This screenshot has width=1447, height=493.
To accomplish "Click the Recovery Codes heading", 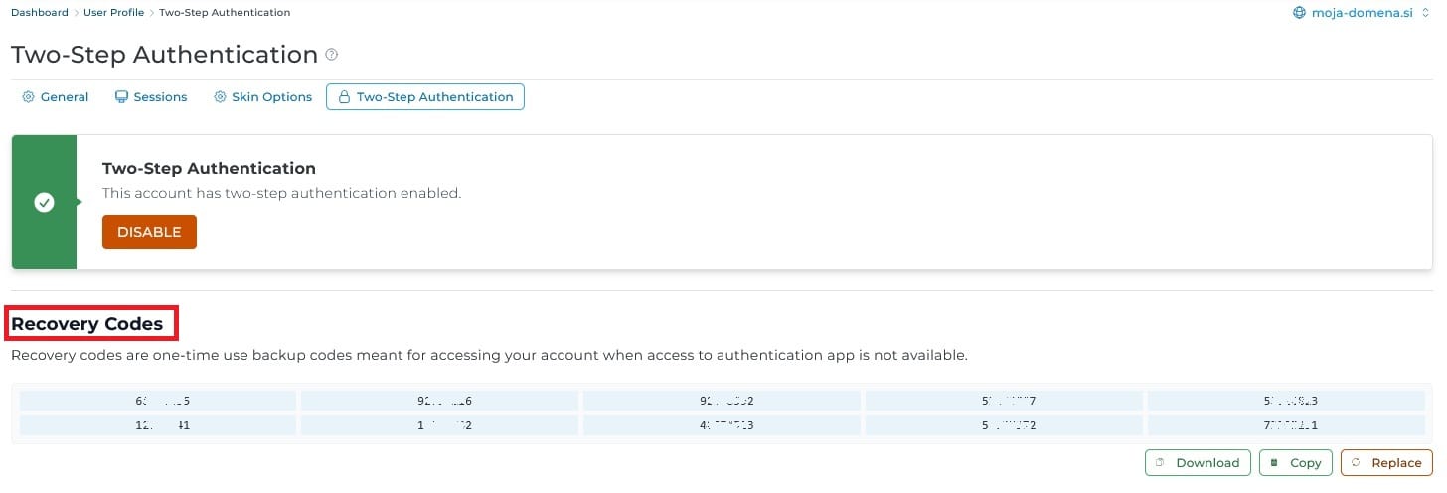I will 87,324.
